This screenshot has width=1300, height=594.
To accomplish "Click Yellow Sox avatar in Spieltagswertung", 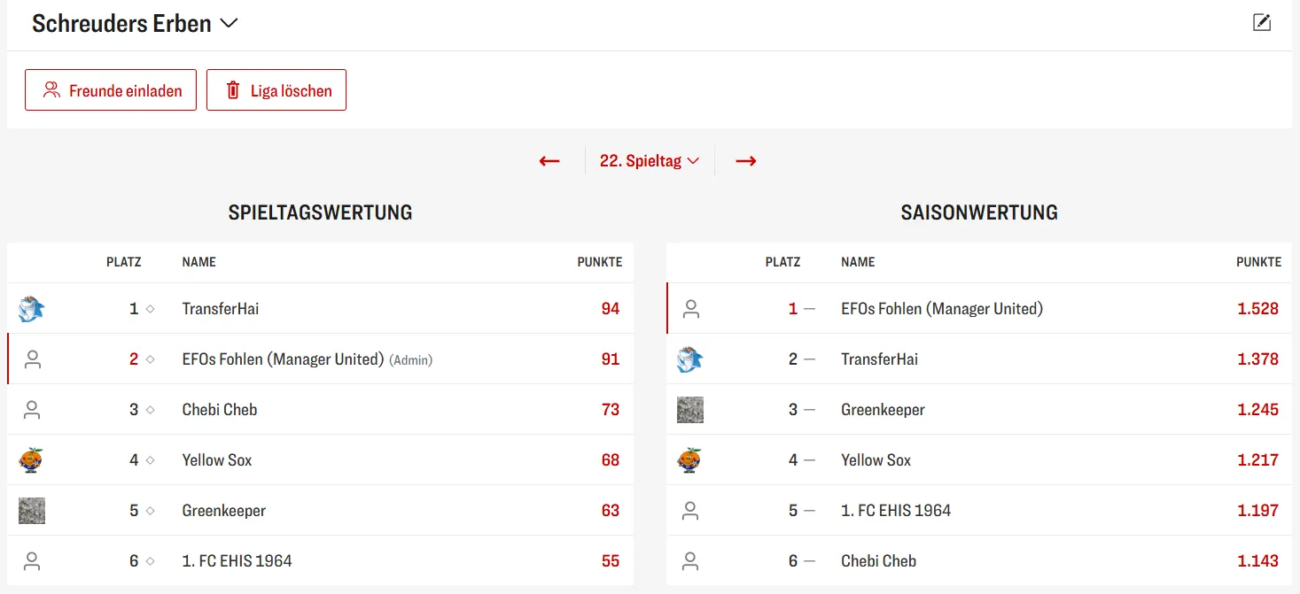I will pyautogui.click(x=32, y=460).
